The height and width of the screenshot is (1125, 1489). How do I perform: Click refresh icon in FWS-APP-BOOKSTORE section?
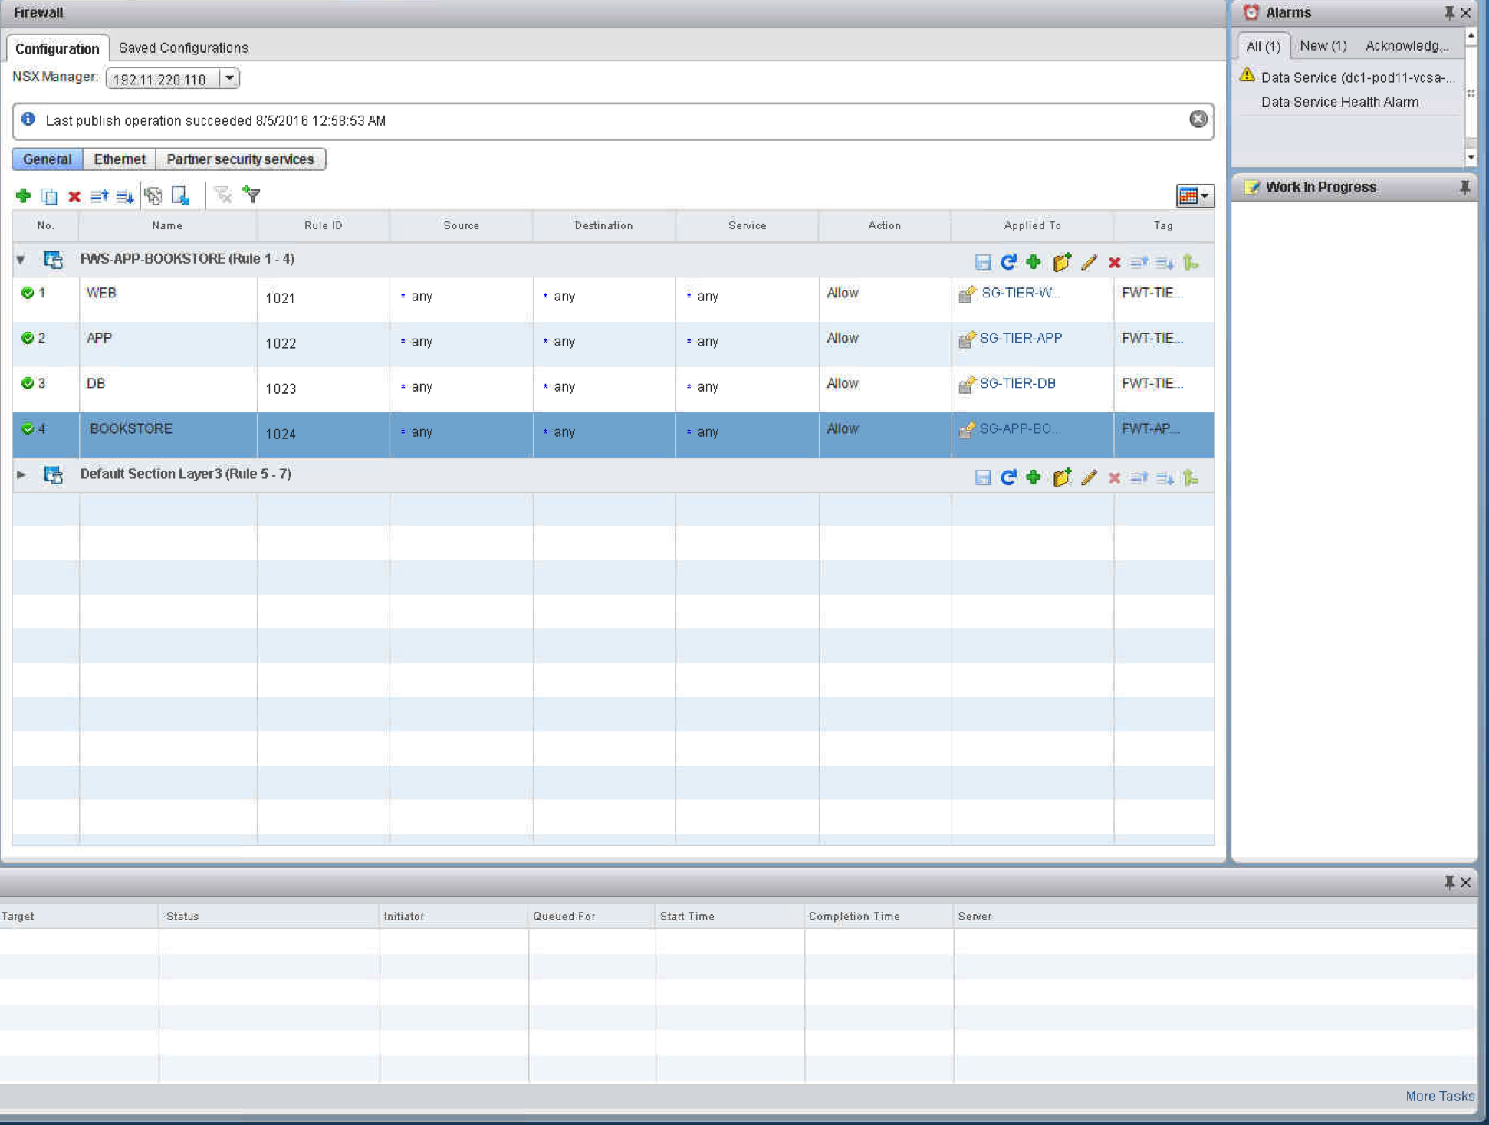pyautogui.click(x=1008, y=262)
